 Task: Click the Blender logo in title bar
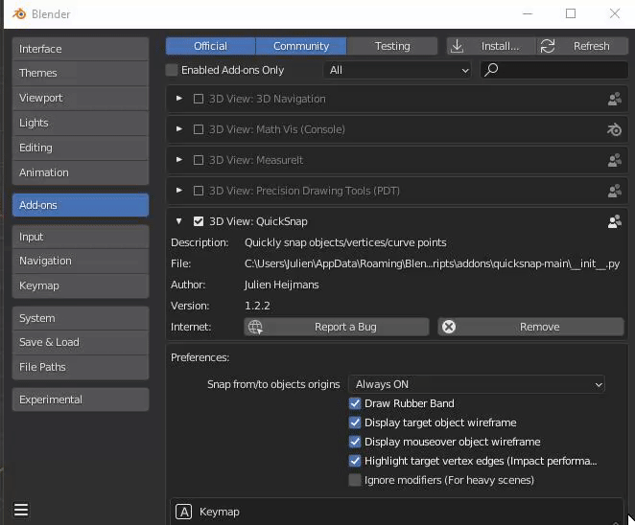point(20,14)
